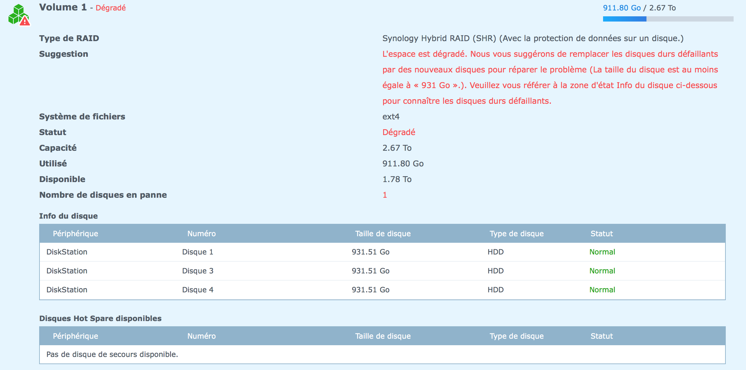Click the volume usage progress bar
This screenshot has height=370, width=746.
click(x=668, y=19)
